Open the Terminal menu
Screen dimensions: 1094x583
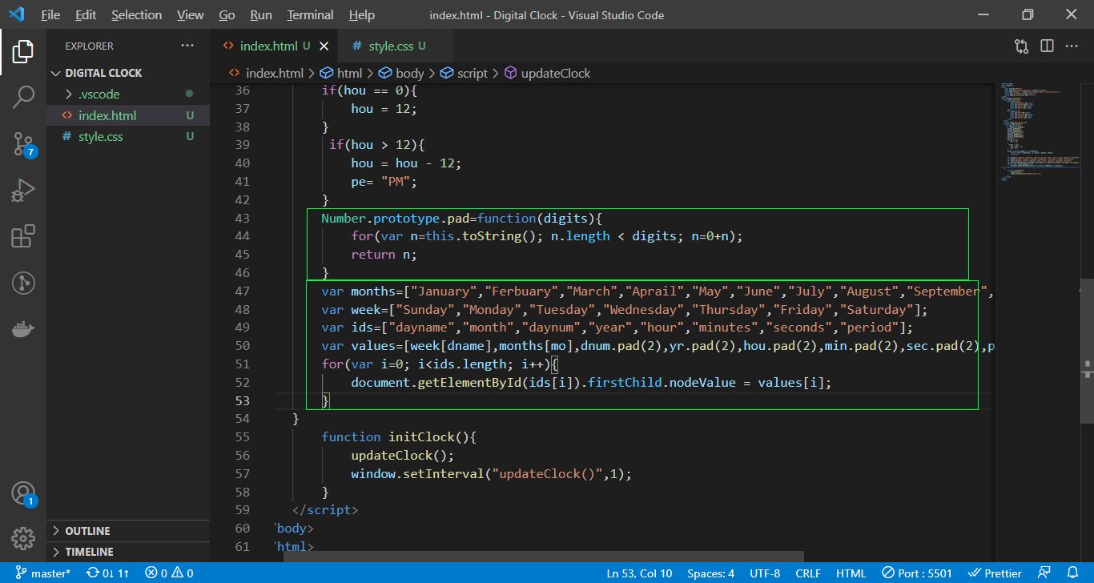(x=310, y=14)
